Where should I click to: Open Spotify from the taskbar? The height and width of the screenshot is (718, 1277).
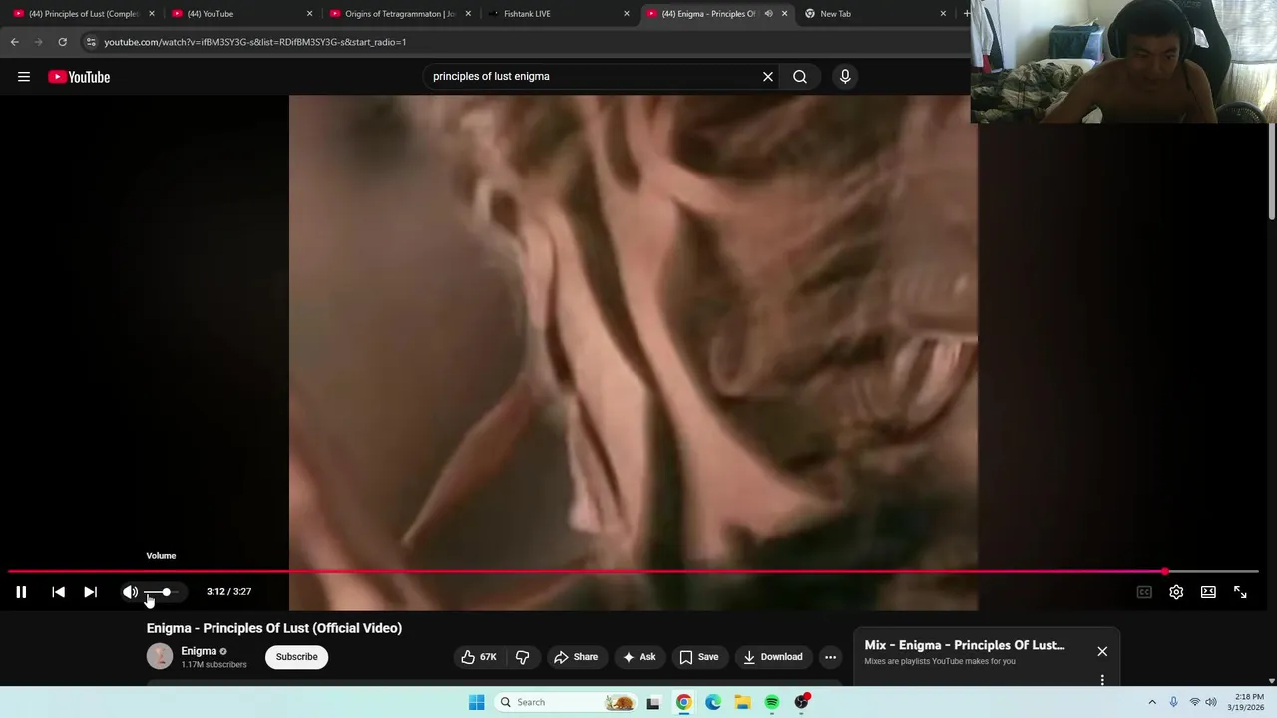(772, 702)
